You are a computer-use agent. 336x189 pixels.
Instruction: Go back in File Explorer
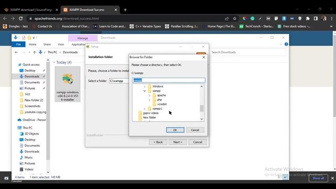16,52
